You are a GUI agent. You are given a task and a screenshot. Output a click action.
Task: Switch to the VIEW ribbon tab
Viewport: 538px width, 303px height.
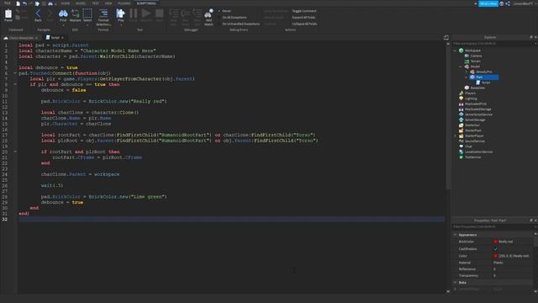coord(108,3)
